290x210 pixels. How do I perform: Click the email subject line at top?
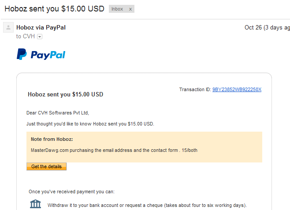[54, 9]
